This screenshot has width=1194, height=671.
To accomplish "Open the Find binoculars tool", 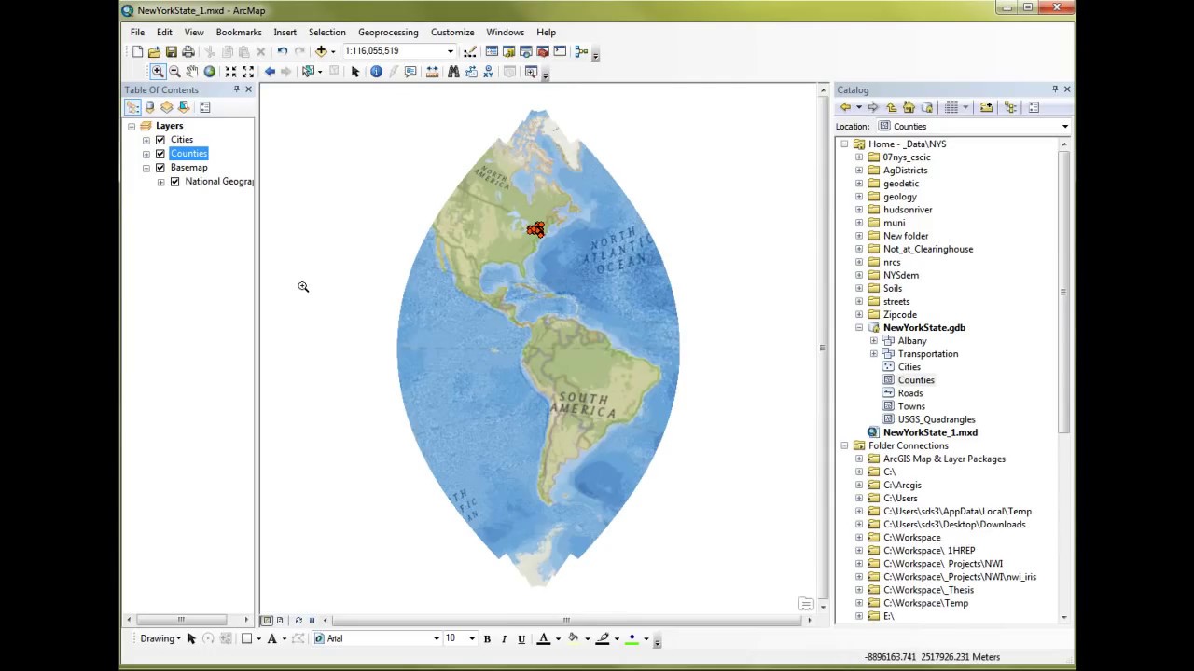I will [x=453, y=72].
